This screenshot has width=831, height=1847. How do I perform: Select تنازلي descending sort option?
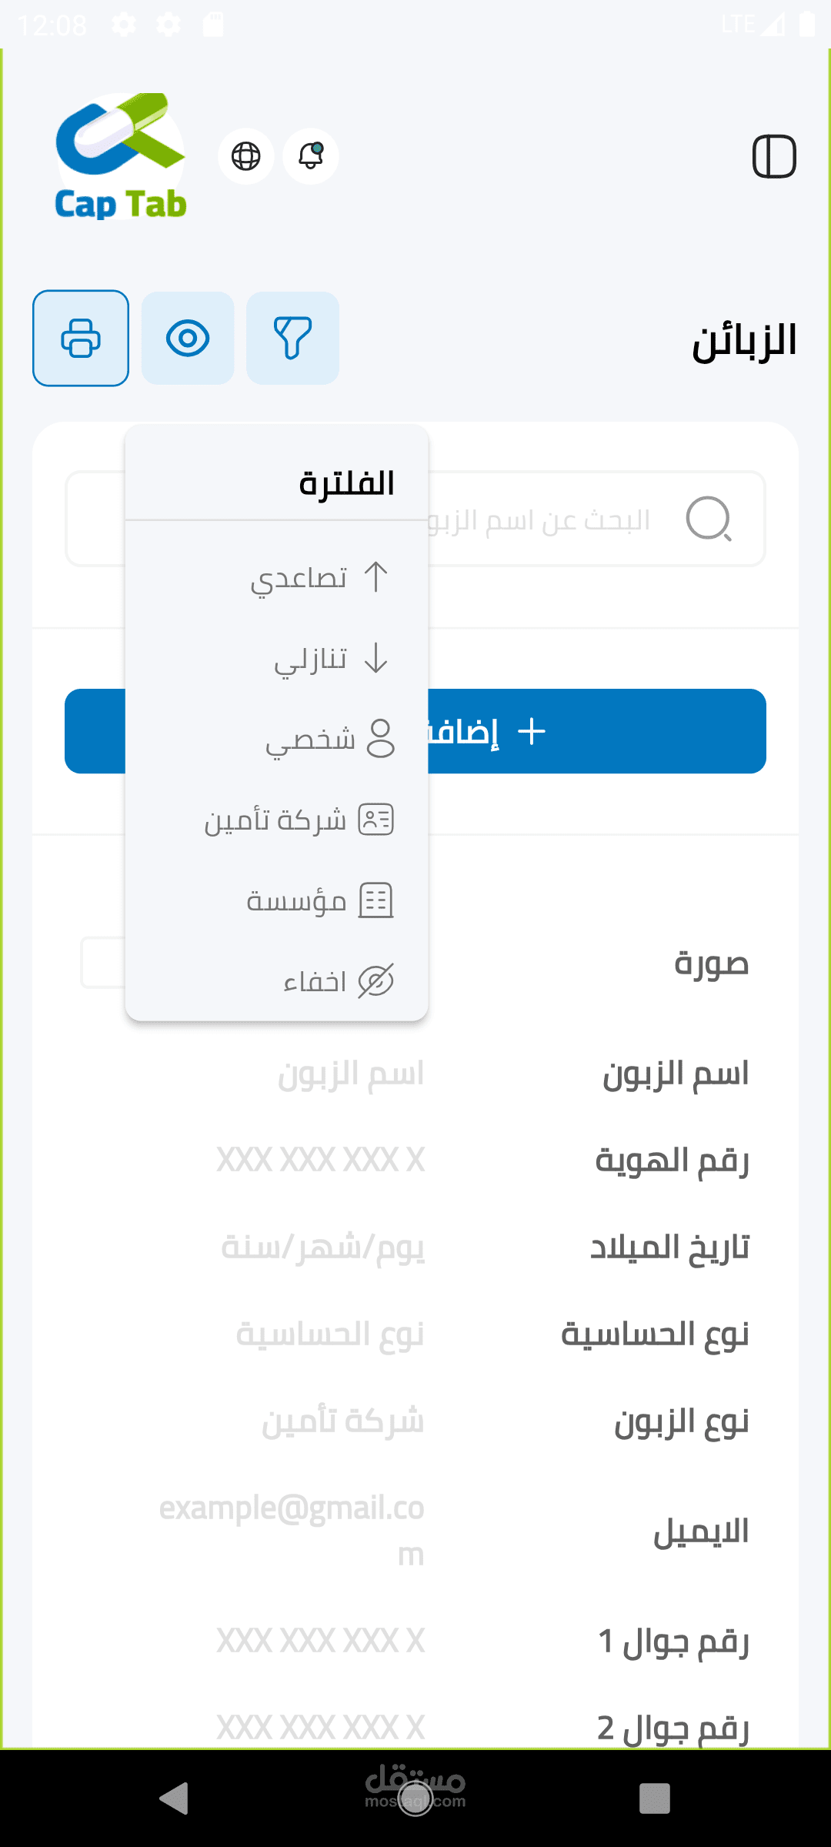(331, 659)
